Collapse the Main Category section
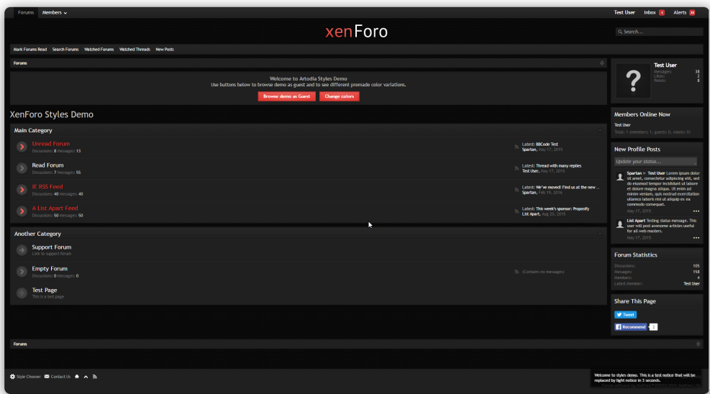Viewport: 710px width, 394px height. [600, 131]
